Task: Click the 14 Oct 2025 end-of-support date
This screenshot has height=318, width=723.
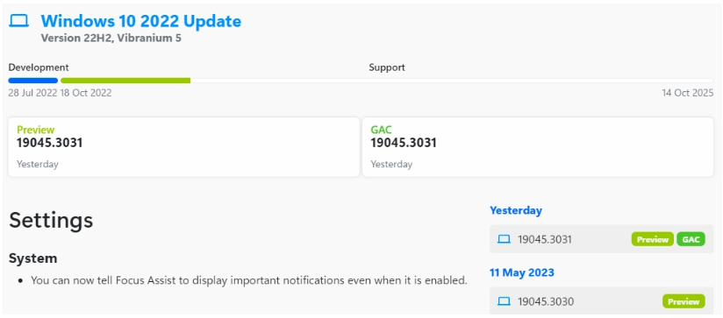Action: [688, 93]
